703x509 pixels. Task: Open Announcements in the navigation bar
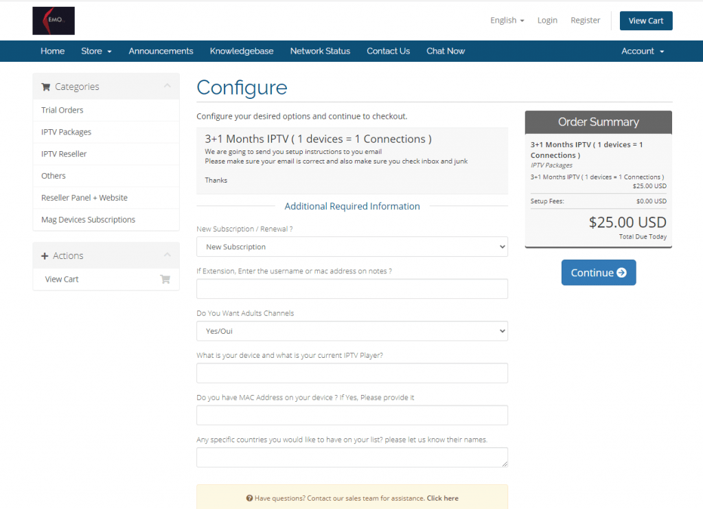coord(161,51)
